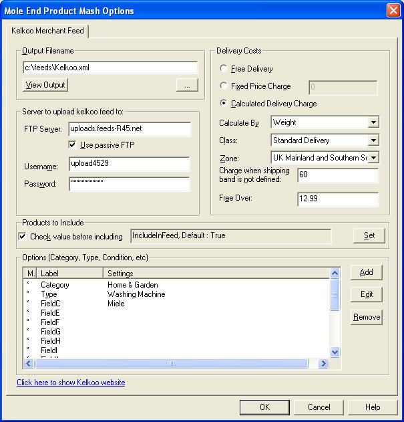Viewport: 404px width, 422px height.
Task: Click the options list scroll right arrow
Action: click(323, 364)
